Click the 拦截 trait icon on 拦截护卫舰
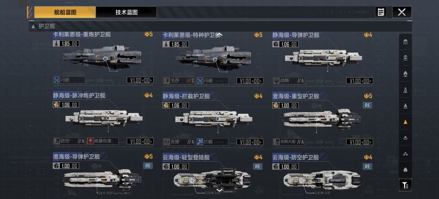The height and width of the screenshot is (199, 439). coord(200,141)
